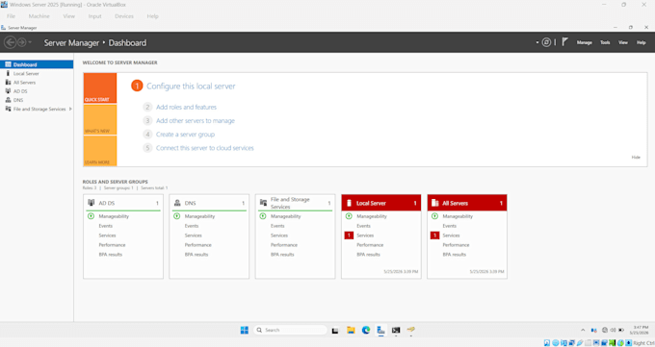Open Events in the Local Server tile
This screenshot has height=347, width=655.
click(363, 226)
